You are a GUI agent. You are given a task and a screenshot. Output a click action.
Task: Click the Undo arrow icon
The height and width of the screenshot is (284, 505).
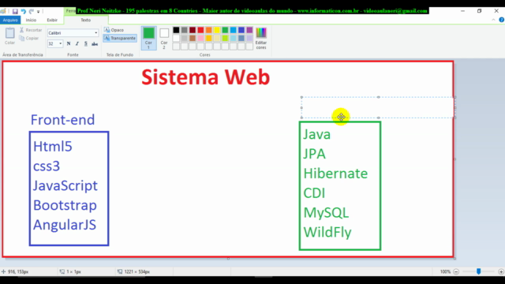23,11
